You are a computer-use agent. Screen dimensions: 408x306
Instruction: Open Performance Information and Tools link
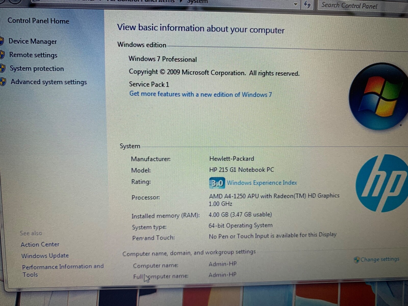[63, 270]
